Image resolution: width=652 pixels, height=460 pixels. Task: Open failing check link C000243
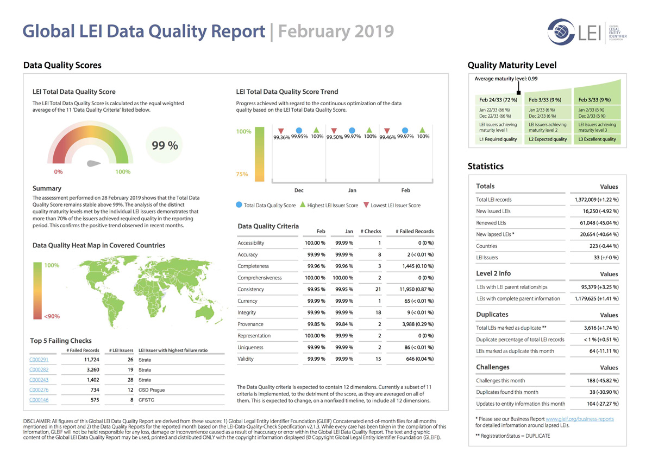coord(39,380)
